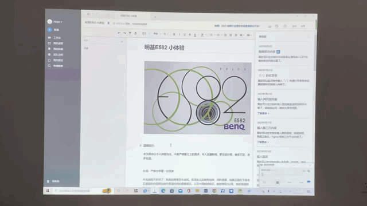The width and height of the screenshot is (367, 206).
Task: Click the blue new-document plus button
Action: pos(50,30)
